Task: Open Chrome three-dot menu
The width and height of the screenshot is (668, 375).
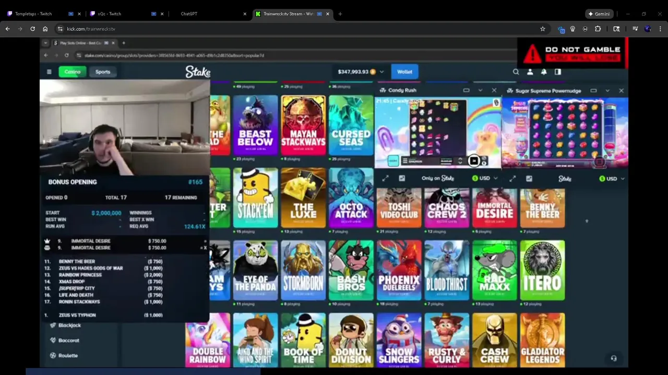Action: [x=660, y=29]
